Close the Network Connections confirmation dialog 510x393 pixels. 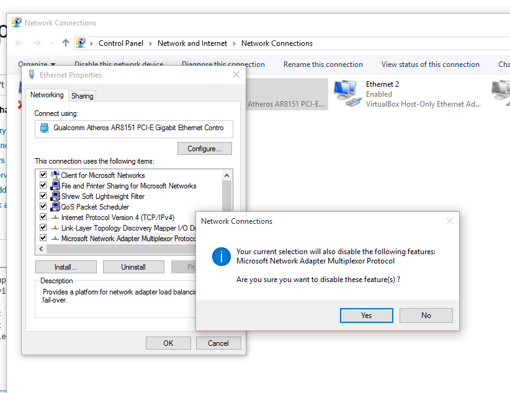click(x=449, y=221)
